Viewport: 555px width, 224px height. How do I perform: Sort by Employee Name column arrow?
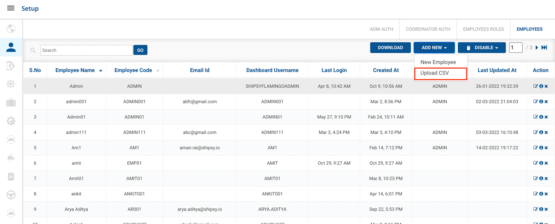[x=101, y=70]
